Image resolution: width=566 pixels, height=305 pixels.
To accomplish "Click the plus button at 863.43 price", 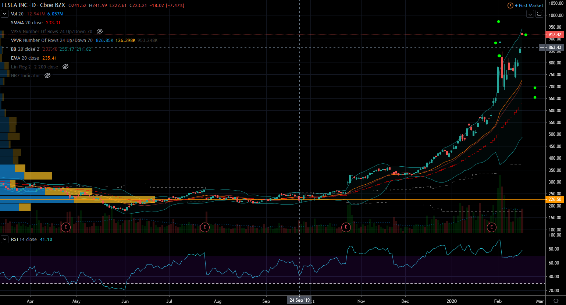I will (542, 47).
